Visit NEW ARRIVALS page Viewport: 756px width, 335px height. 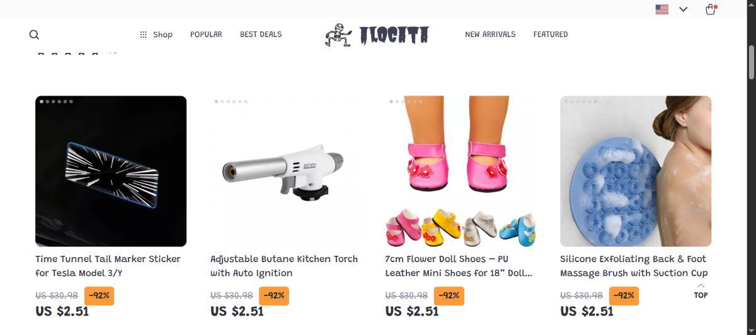pos(490,35)
